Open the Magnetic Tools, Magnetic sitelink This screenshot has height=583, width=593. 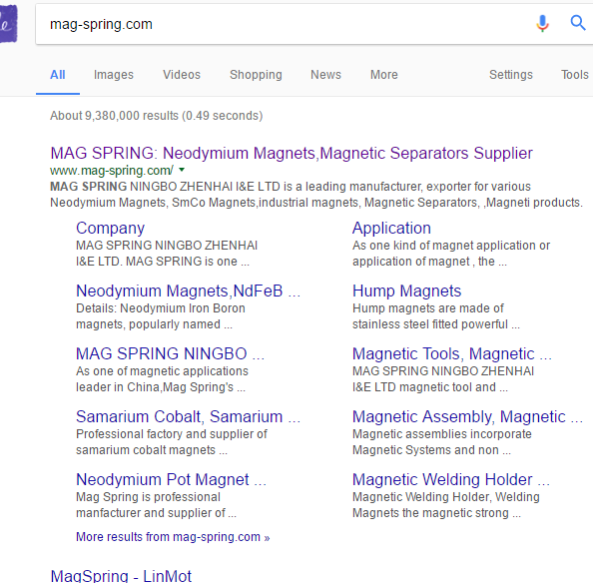[452, 353]
